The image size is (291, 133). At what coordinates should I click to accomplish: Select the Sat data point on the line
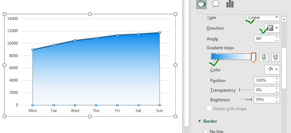pos(139,34)
